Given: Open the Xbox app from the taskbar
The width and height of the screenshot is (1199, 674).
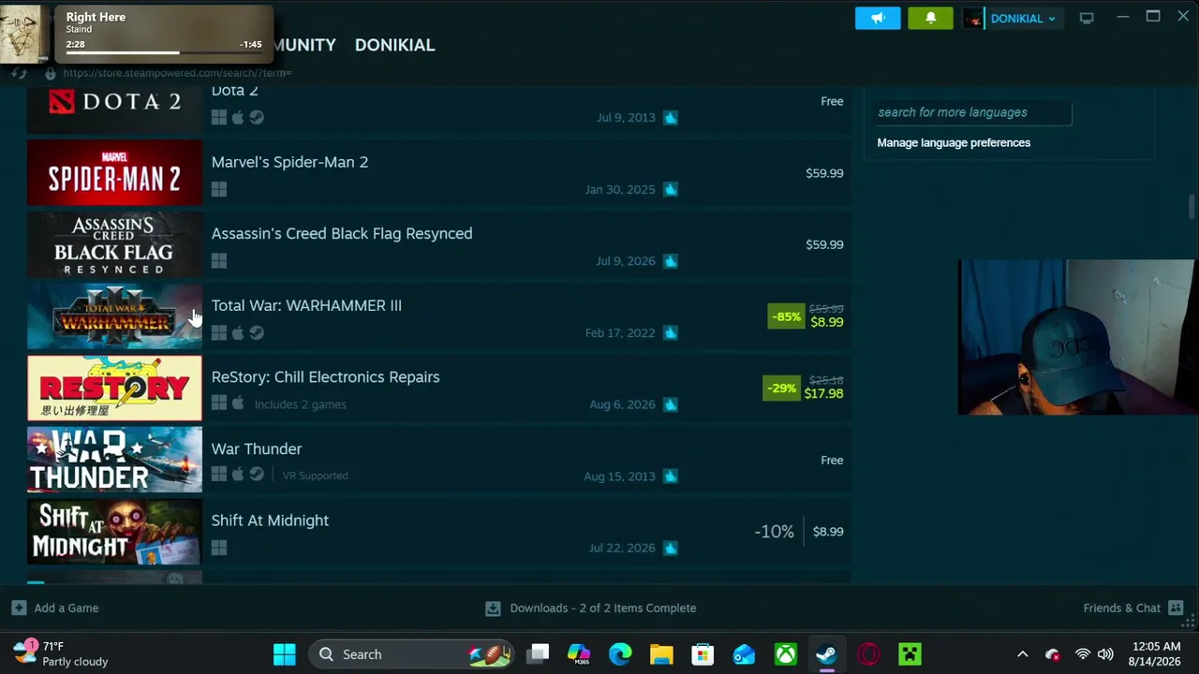Looking at the screenshot, I should [785, 654].
